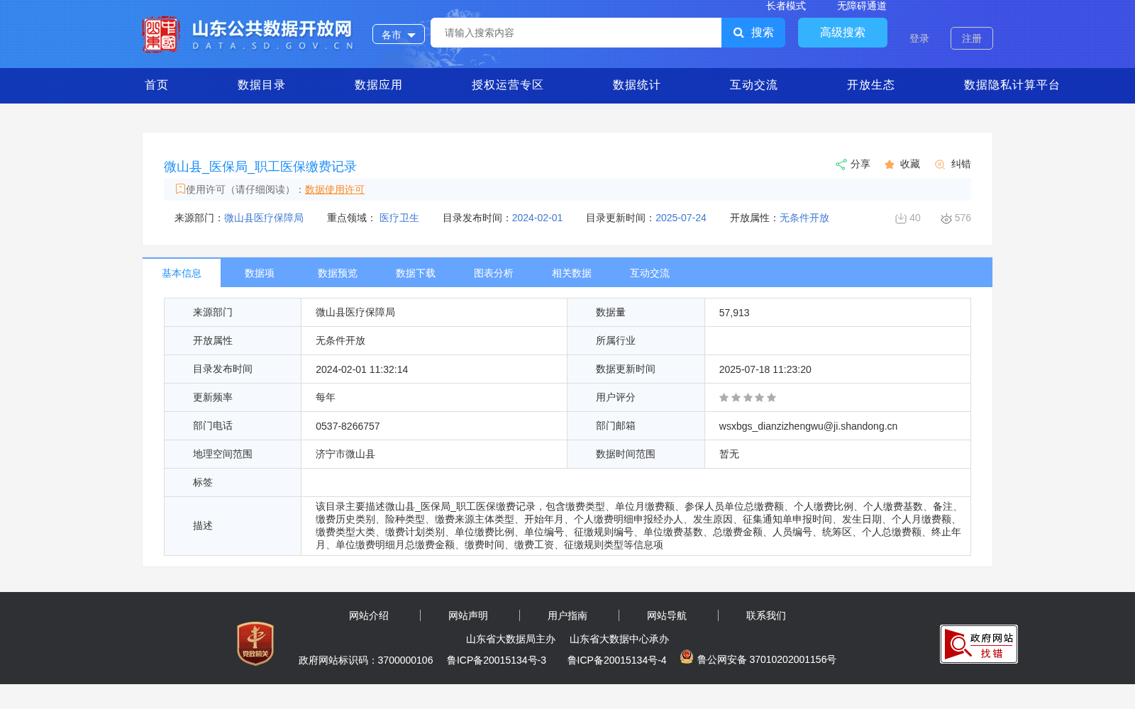Viewport: 1135px width, 709px height.
Task: Switch to the 相关数据 tab
Action: [572, 273]
